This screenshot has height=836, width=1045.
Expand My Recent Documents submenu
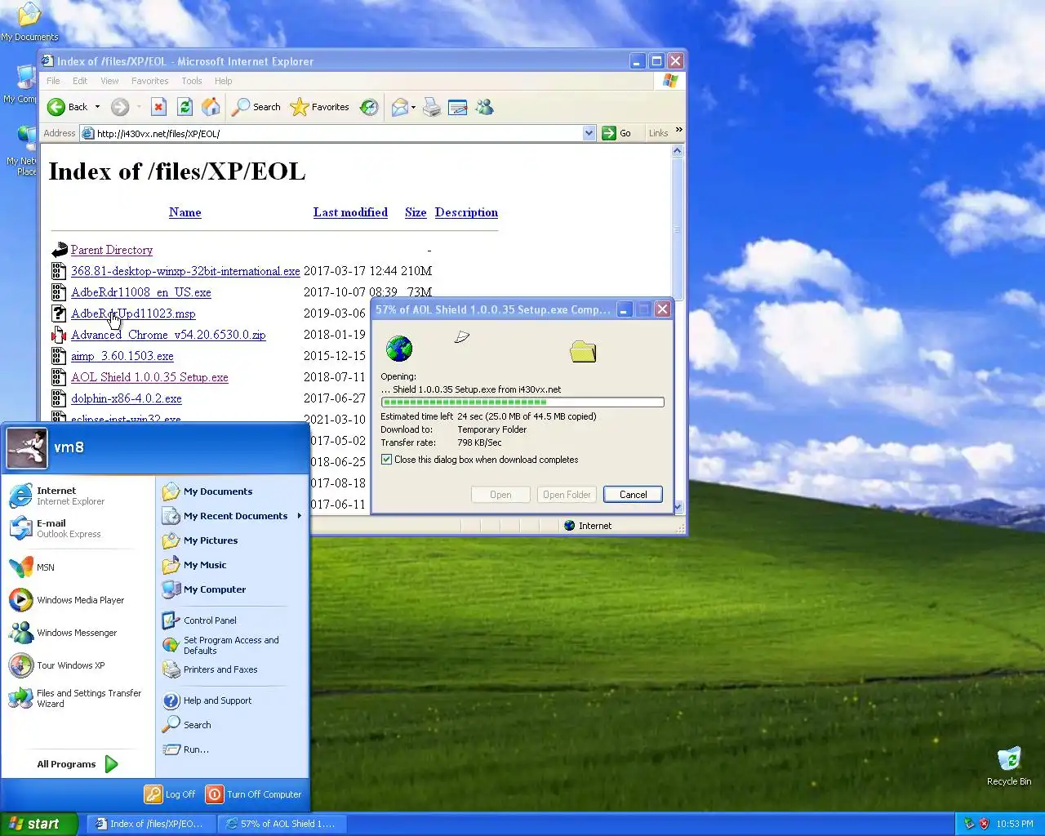299,516
